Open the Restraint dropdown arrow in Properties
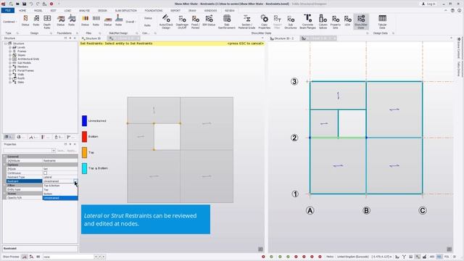This screenshot has width=464, height=261. (75, 181)
